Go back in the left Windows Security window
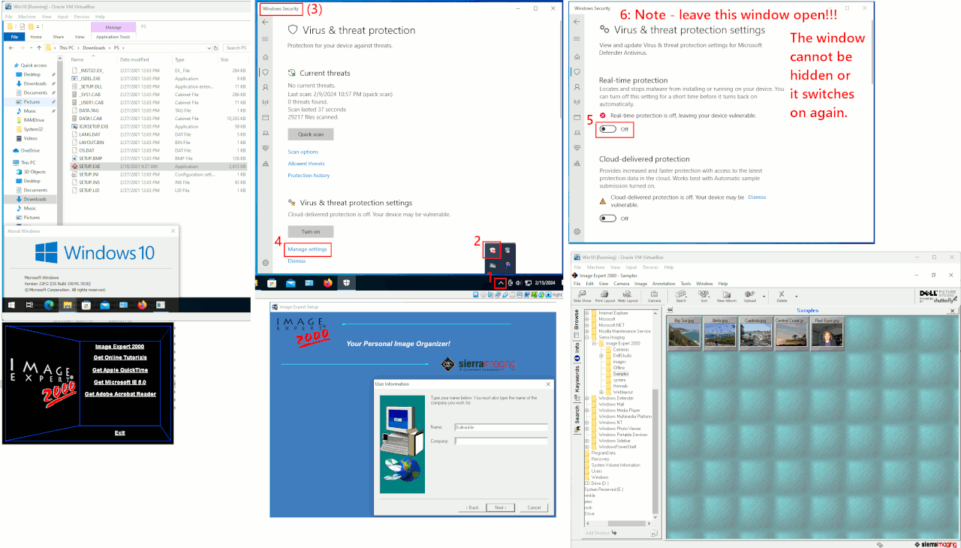 [265, 23]
